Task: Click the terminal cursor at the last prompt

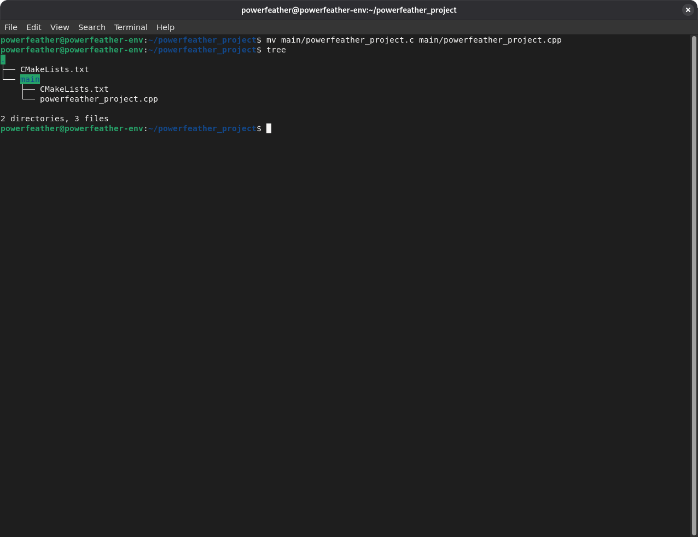Action: click(x=269, y=128)
